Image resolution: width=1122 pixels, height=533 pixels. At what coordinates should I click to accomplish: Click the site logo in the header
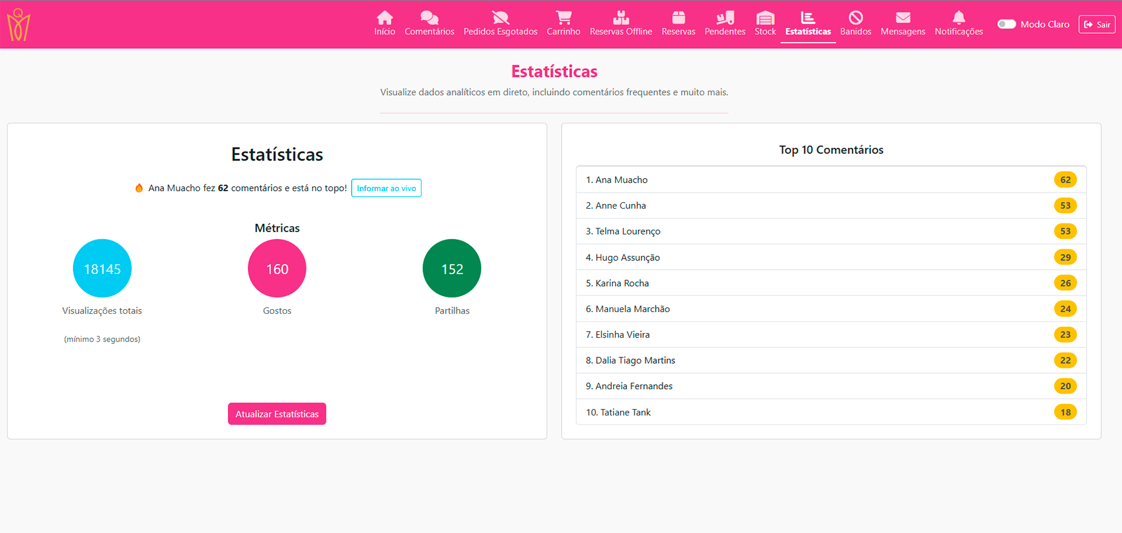coord(18,25)
